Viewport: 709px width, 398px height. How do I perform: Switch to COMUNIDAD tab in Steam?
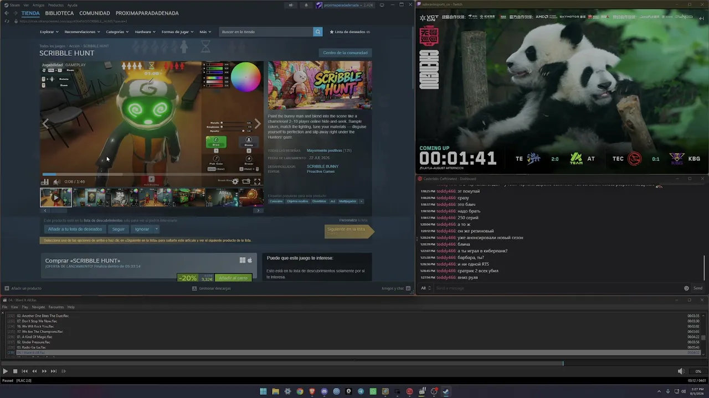point(94,13)
